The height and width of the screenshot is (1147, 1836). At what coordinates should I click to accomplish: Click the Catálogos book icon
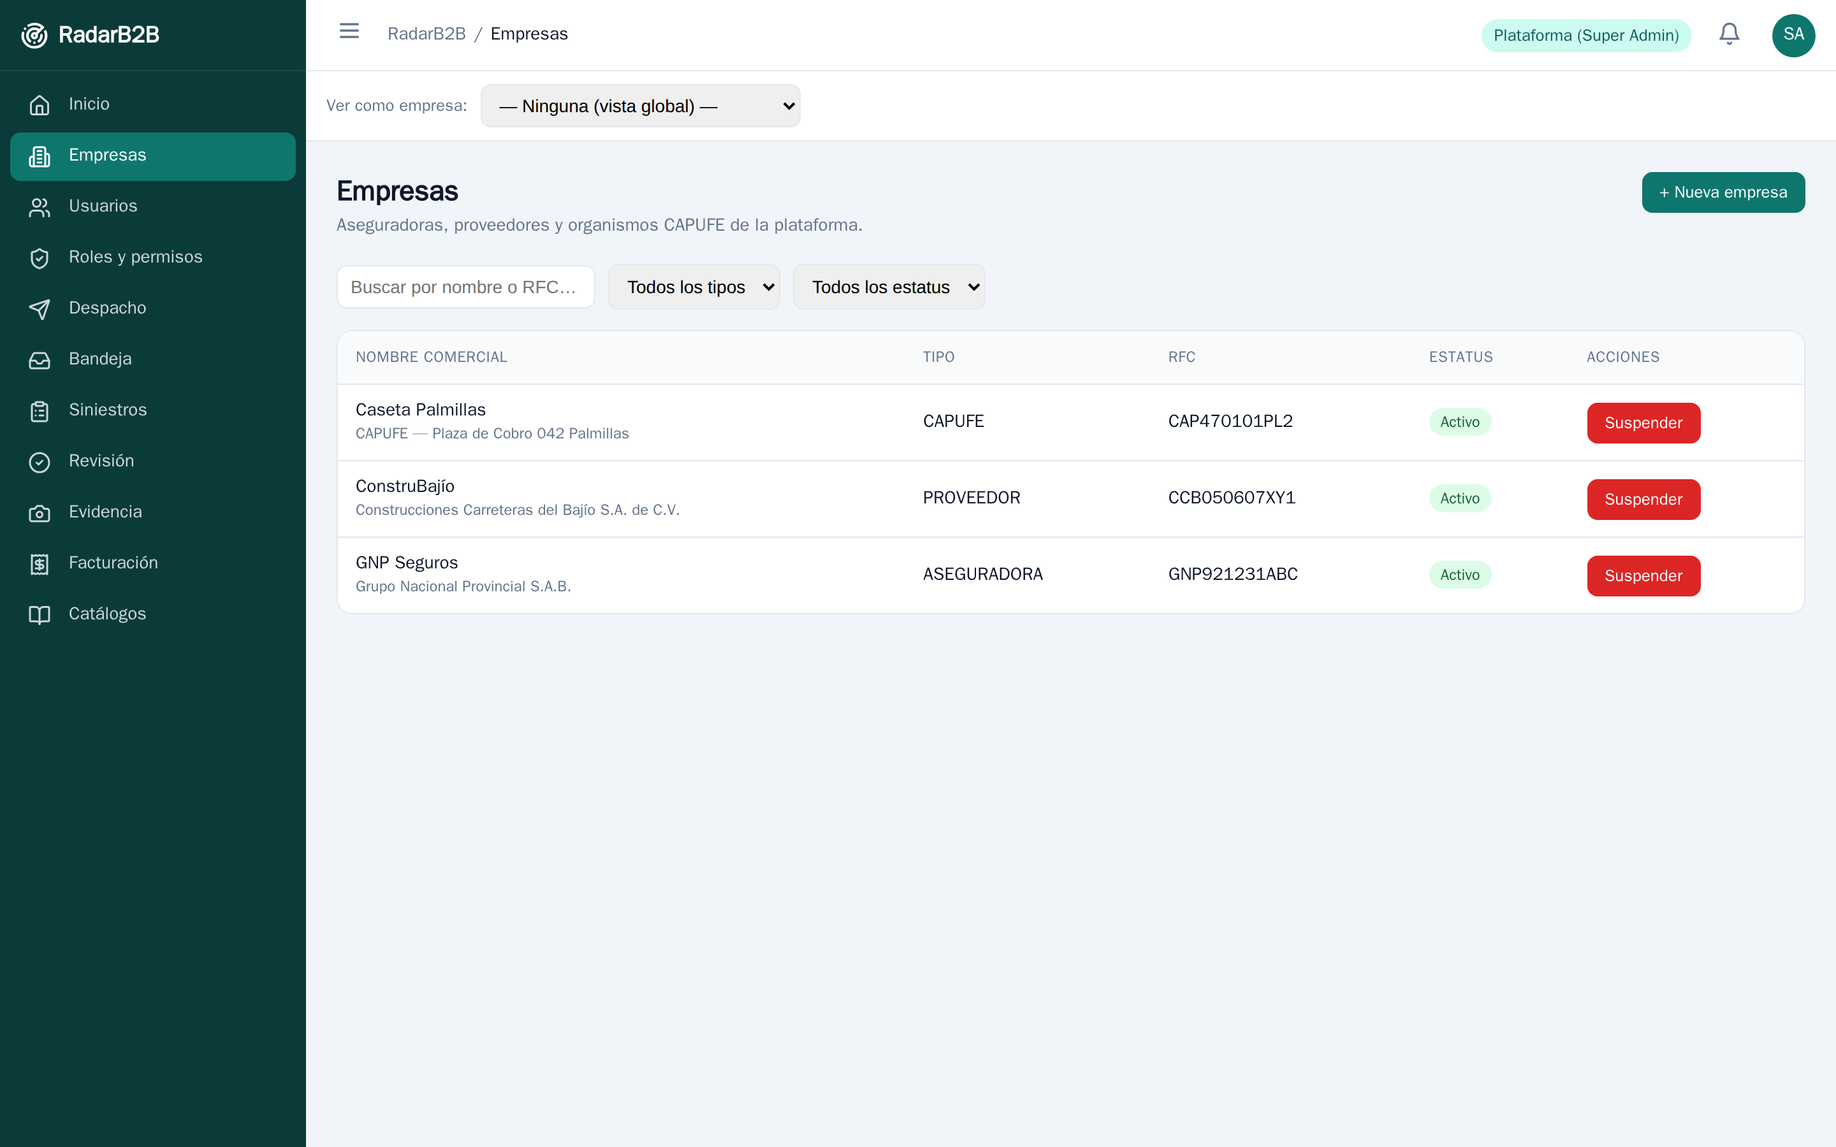tap(40, 614)
